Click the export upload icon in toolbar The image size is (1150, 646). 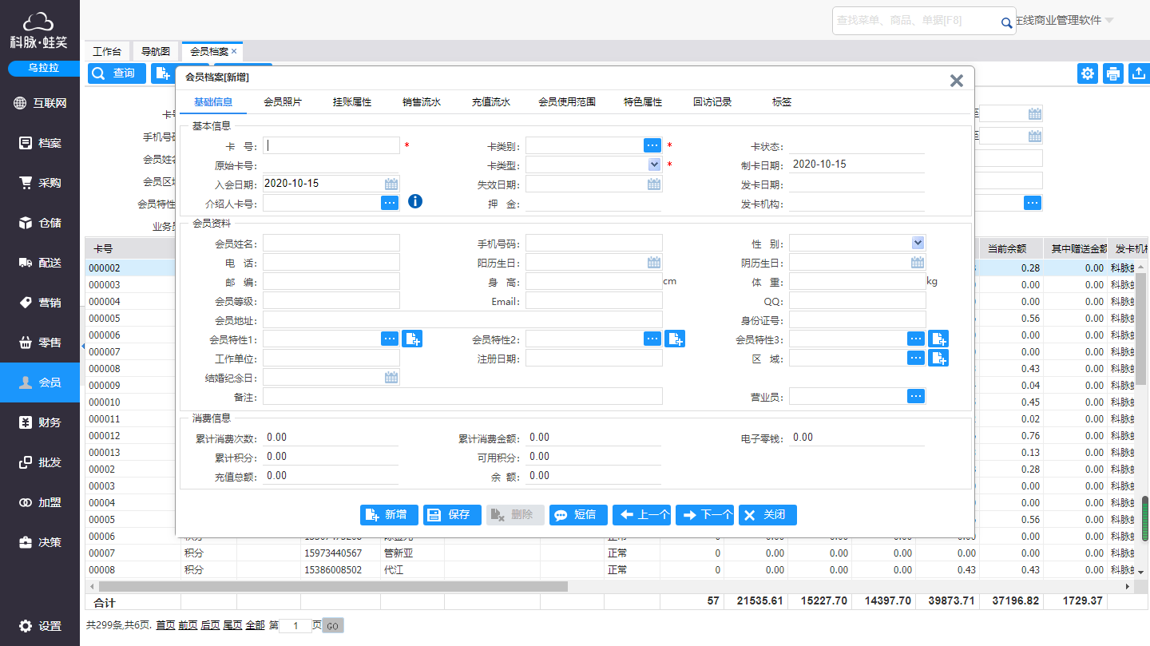click(1139, 73)
